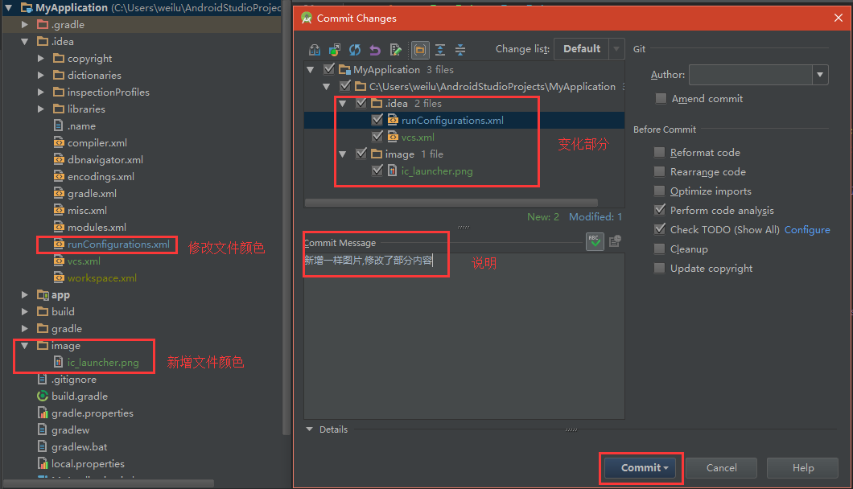Enable the Cleanup checkbox
The image size is (853, 489).
pos(659,249)
